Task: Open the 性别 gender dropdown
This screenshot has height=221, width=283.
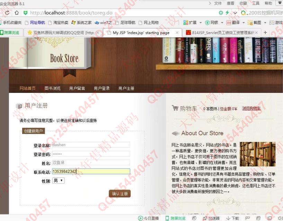Action: pyautogui.click(x=58, y=181)
